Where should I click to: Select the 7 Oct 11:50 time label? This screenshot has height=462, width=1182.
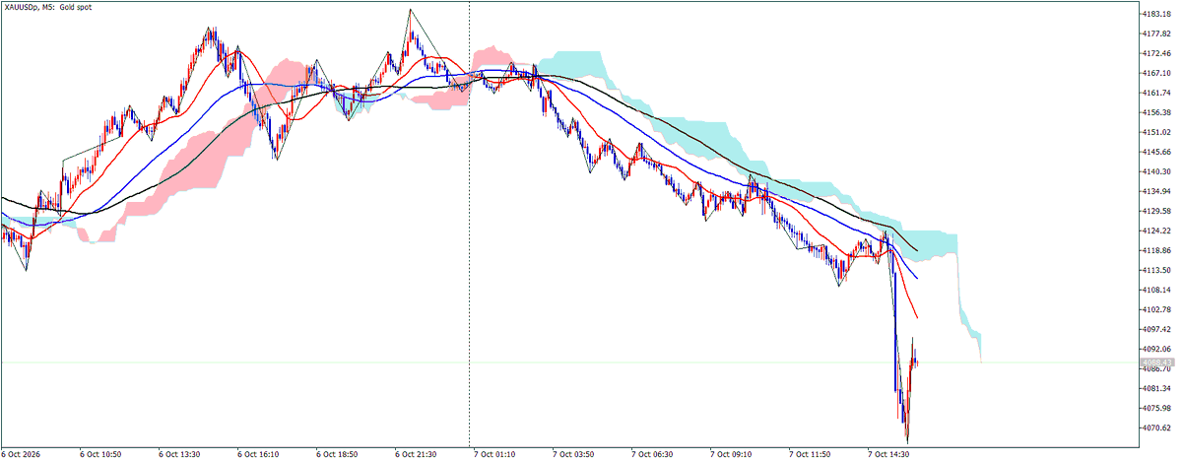pos(811,455)
